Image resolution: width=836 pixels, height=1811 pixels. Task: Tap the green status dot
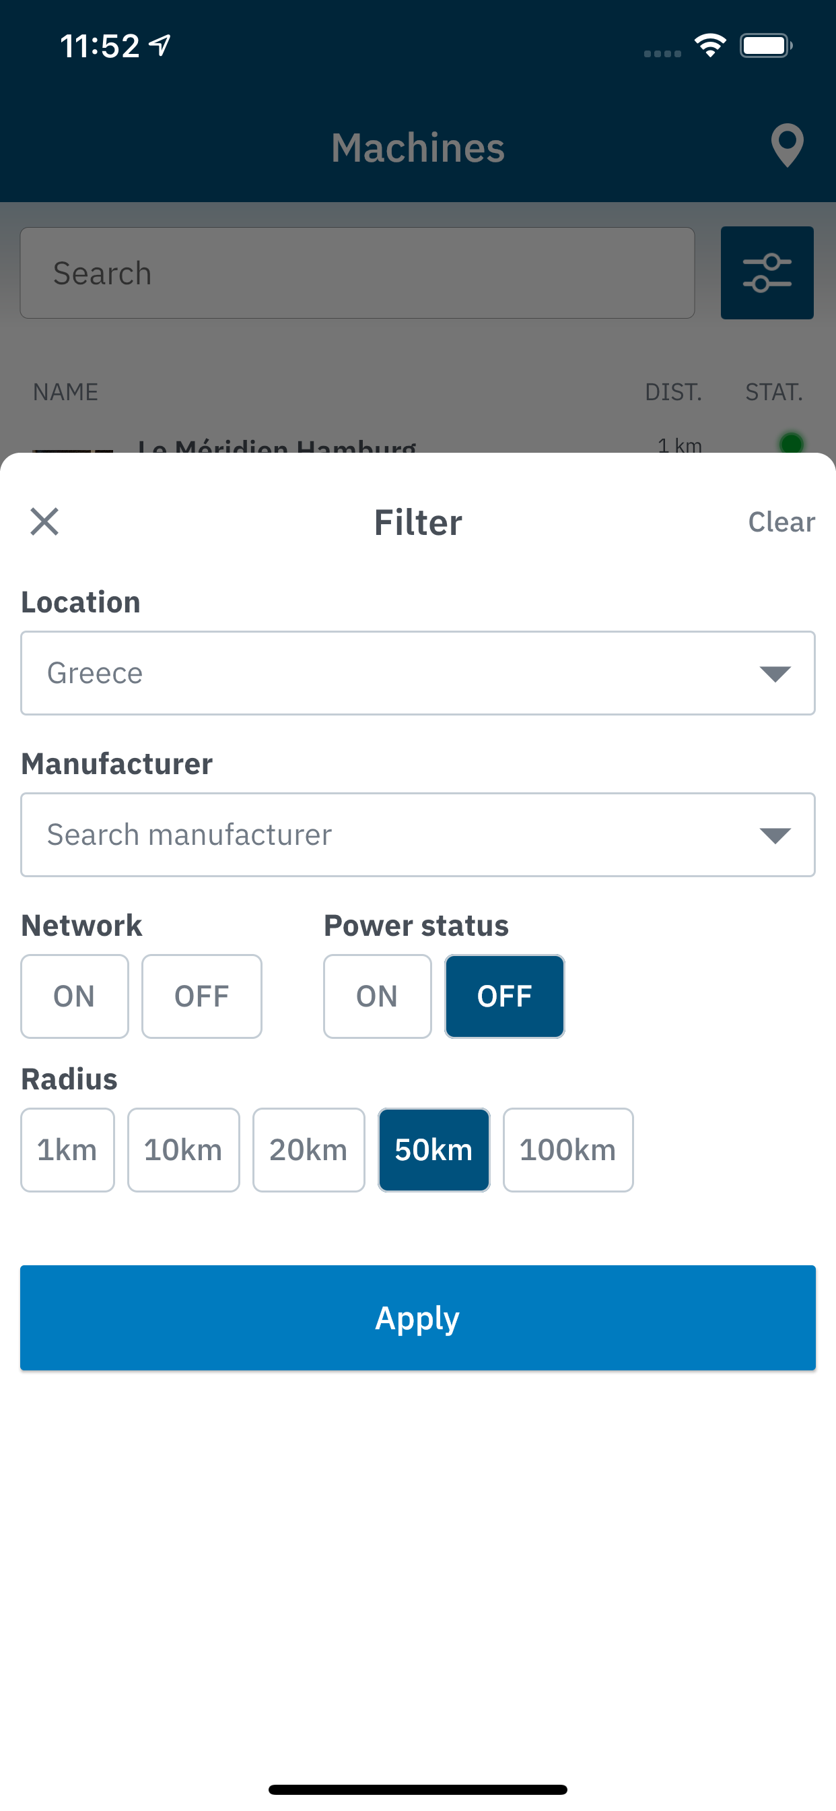pyautogui.click(x=791, y=443)
